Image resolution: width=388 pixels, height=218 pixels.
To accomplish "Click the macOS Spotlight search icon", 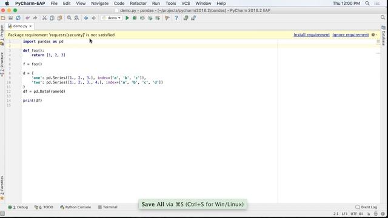I will point(367,4).
